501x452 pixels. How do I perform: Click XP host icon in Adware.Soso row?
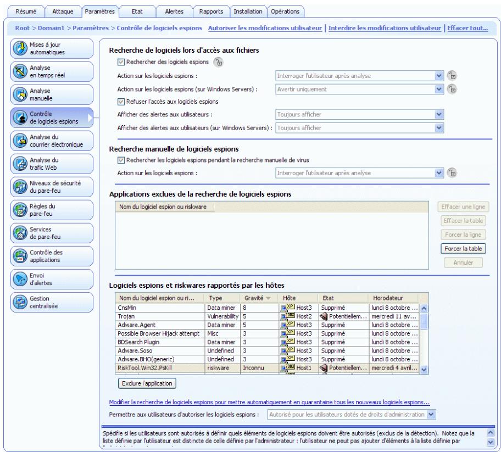click(x=287, y=350)
